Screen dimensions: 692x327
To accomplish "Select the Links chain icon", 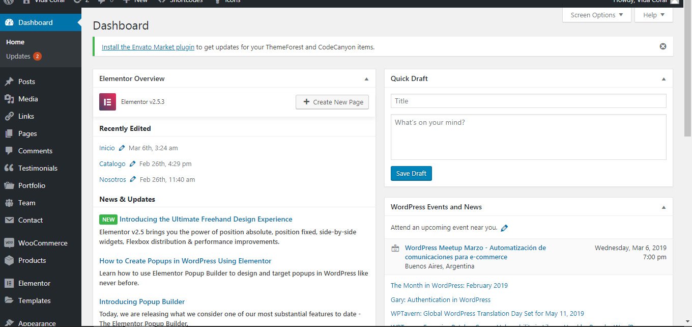I will point(9,116).
